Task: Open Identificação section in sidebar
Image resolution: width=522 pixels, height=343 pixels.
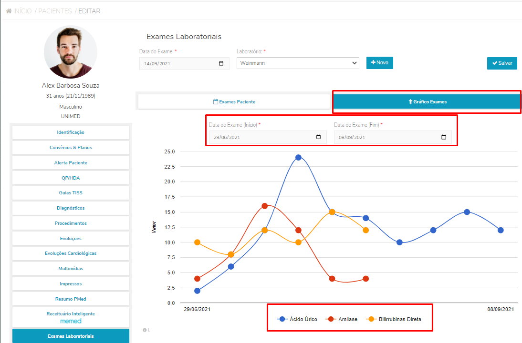Action: tap(71, 132)
